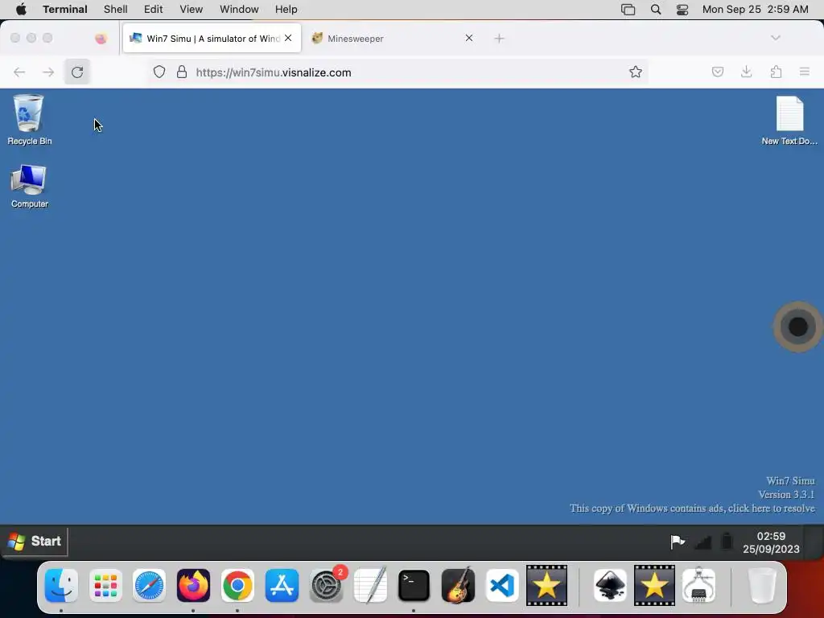The height and width of the screenshot is (618, 824).
Task: Open the Extensions puzzle icon
Action: pos(776,72)
